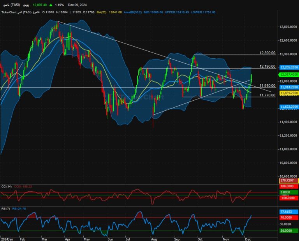Select the 11,770.00 support line label
The image size is (299, 241).
(x=267, y=95)
